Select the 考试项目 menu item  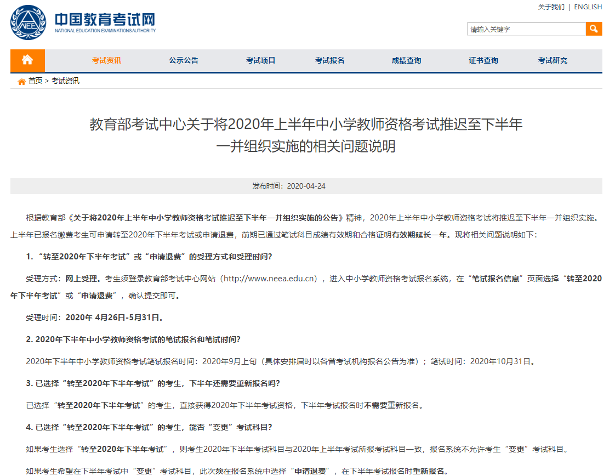tap(260, 61)
